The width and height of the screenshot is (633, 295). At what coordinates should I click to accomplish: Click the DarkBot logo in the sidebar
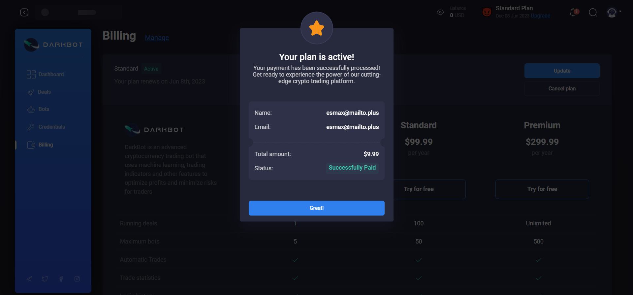(53, 45)
